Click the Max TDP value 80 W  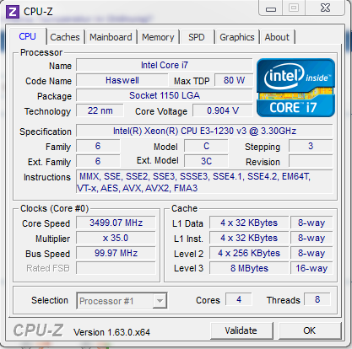pyautogui.click(x=234, y=80)
